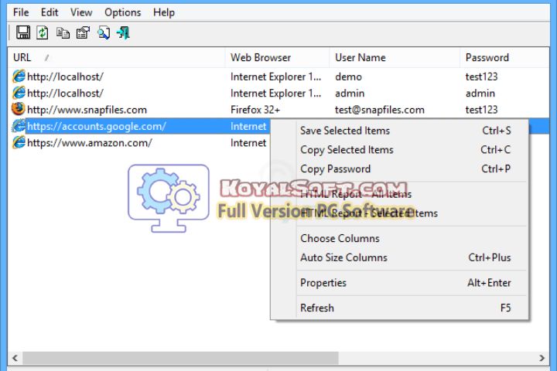The image size is (557, 371).
Task: Click the Find magnifier toolbar icon
Action: point(104,33)
